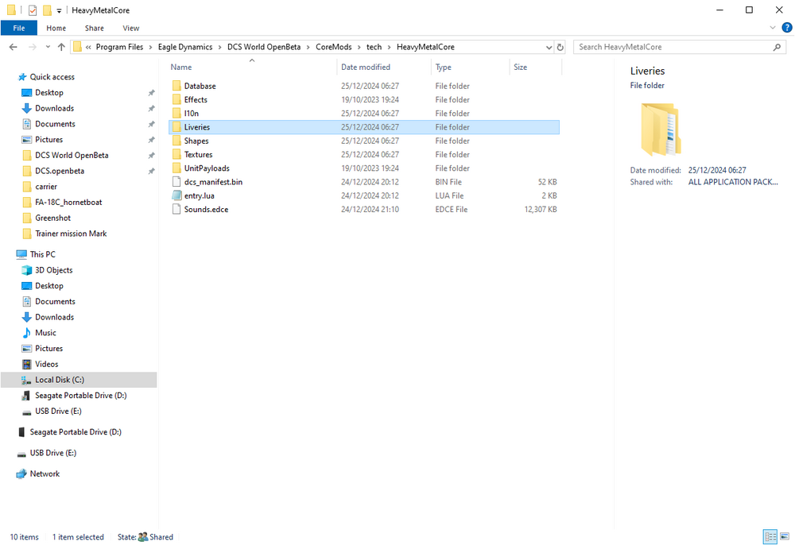Open the Help question mark icon
Viewport: 795px width, 545px height.
pyautogui.click(x=786, y=27)
